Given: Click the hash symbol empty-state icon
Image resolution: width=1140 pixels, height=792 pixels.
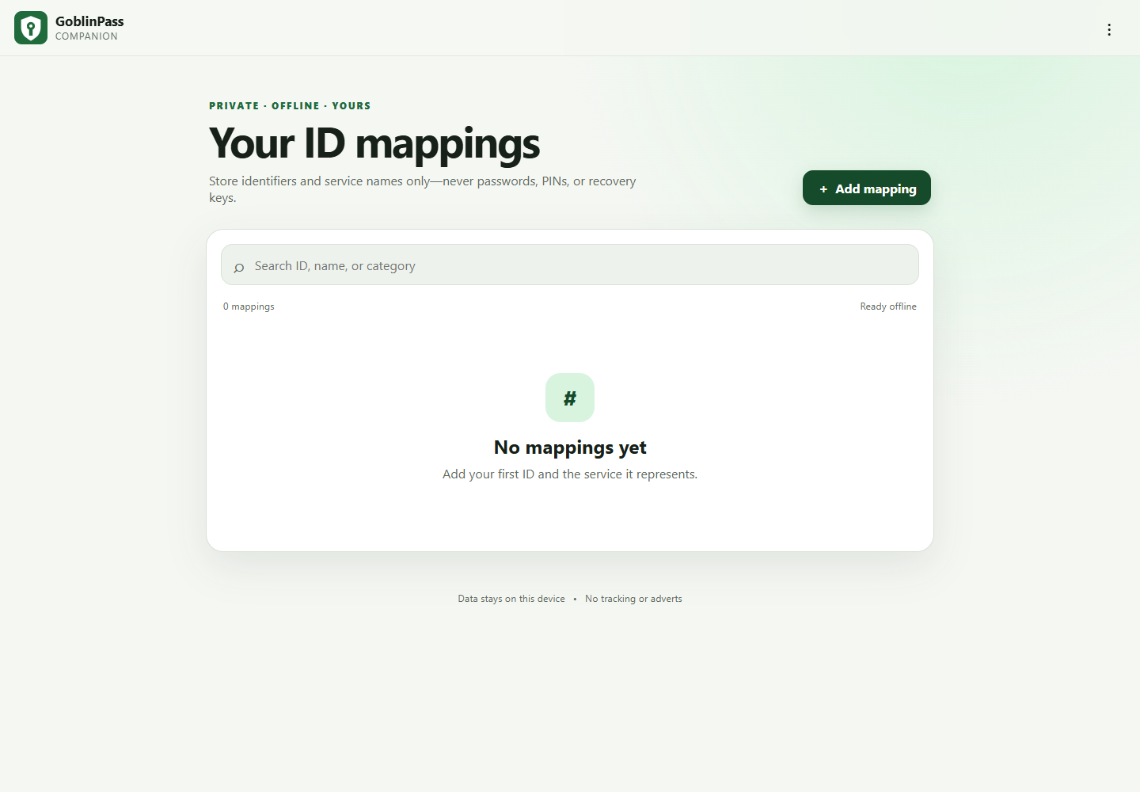Looking at the screenshot, I should point(570,398).
